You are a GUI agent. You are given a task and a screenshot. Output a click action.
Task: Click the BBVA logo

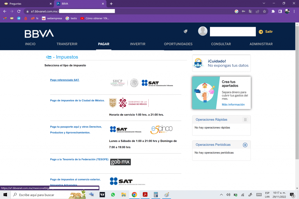39,34
